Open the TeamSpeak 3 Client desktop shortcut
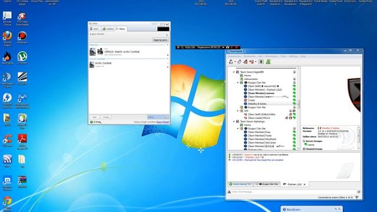The image size is (377, 212). 7,79
